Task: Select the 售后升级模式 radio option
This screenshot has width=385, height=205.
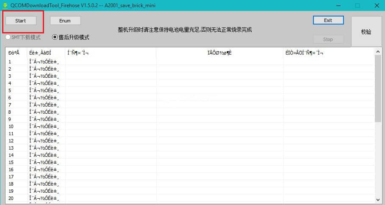Action: (x=71, y=37)
